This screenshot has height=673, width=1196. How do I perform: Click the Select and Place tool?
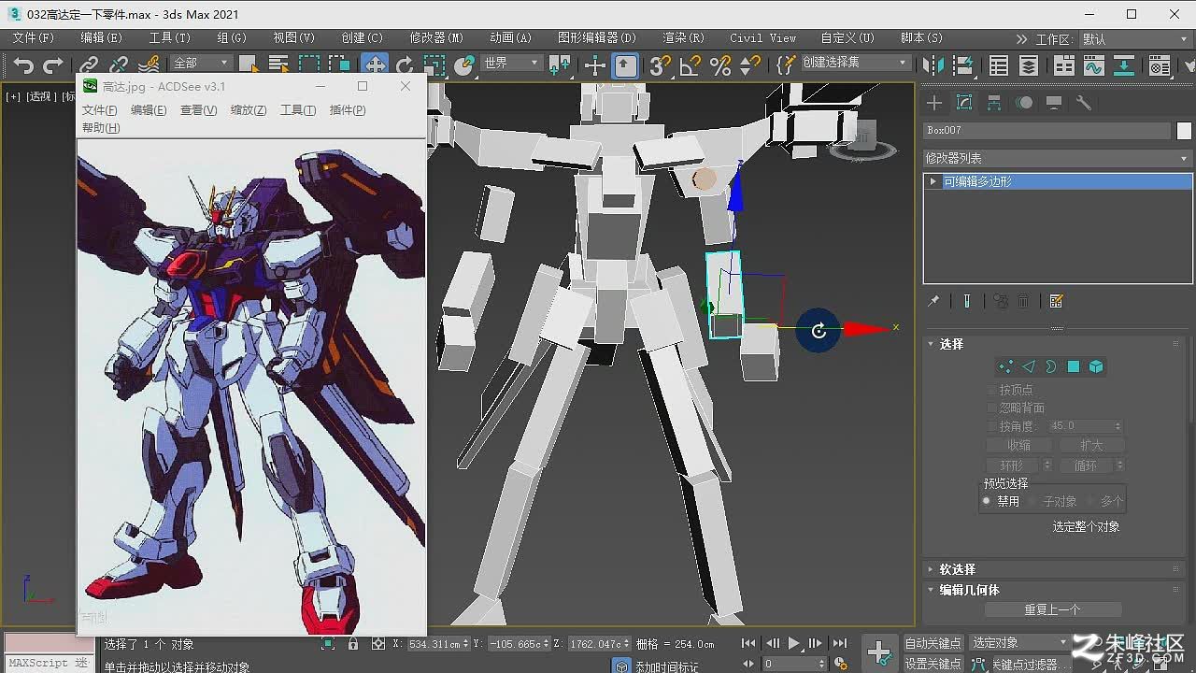464,65
